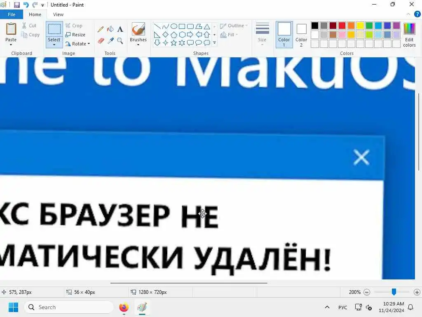The width and height of the screenshot is (422, 317).
Task: Open the File menu
Action: (11, 14)
